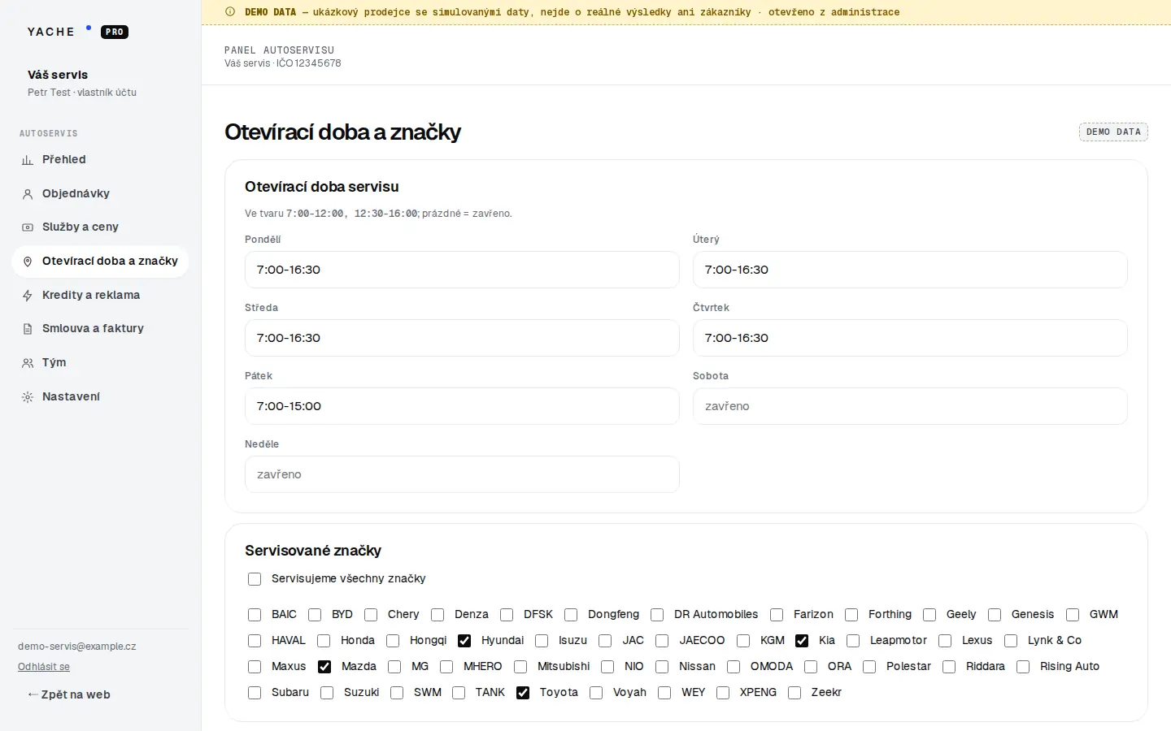Click the Objednávky person icon
This screenshot has height=731, width=1171.
(28, 194)
